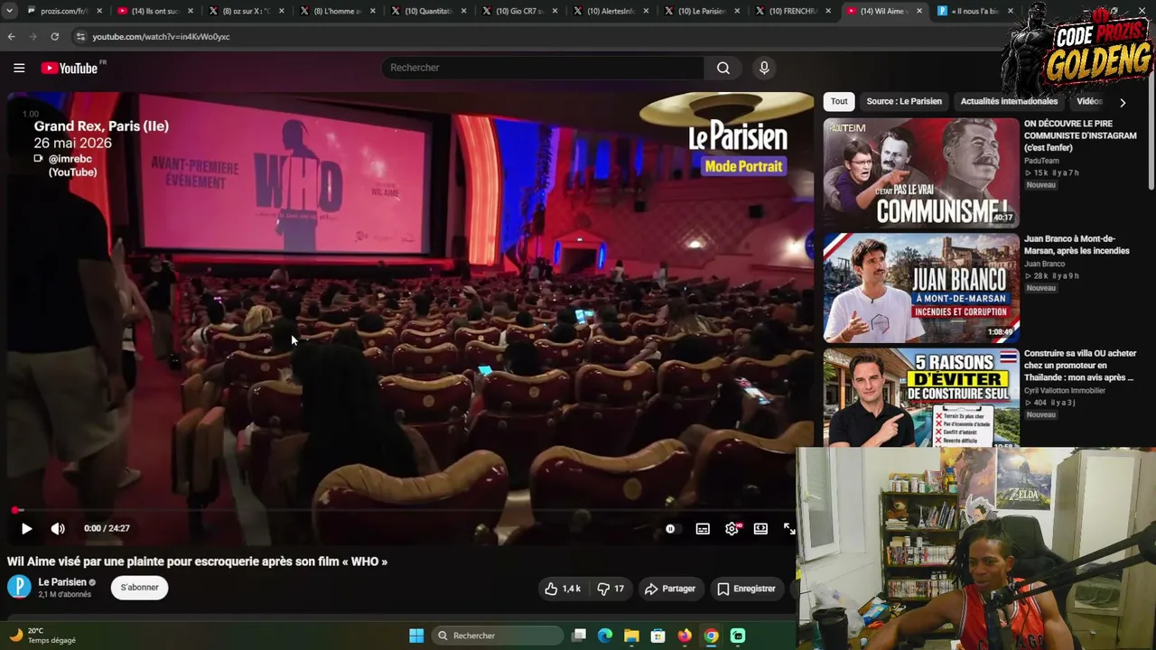Click the youtube.com address bar URL

[161, 37]
